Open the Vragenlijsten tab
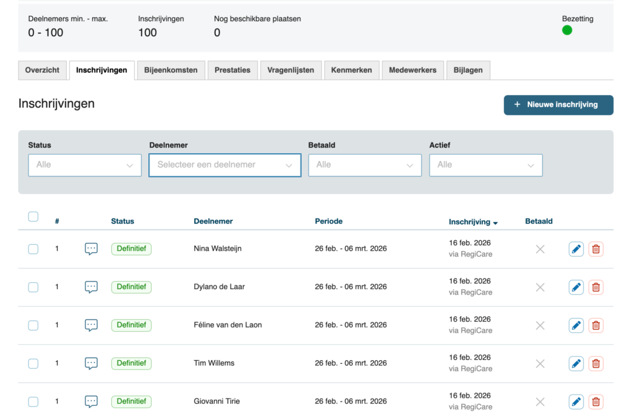This screenshot has height=420, width=633. (291, 70)
